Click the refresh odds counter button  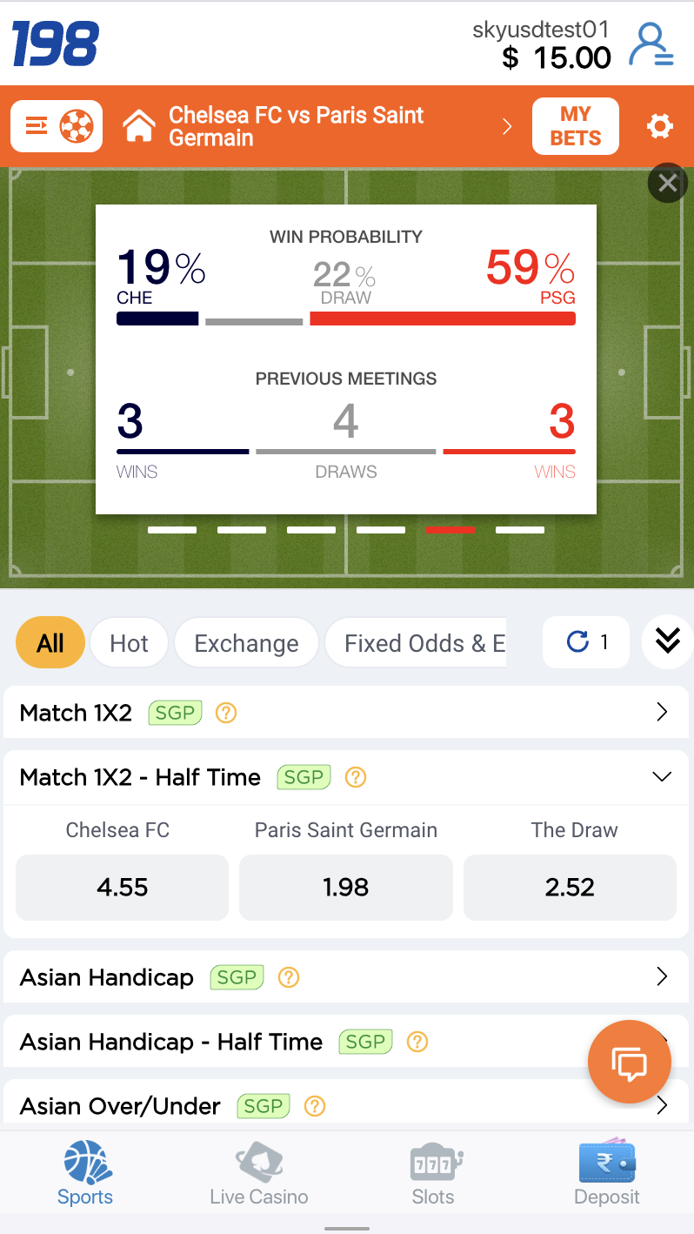click(586, 643)
